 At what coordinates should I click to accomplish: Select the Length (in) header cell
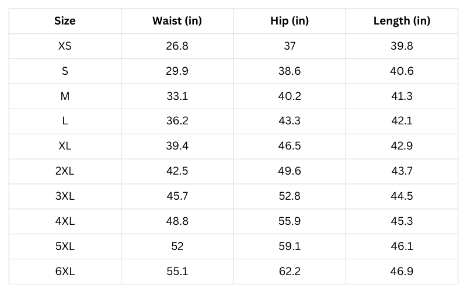402,21
